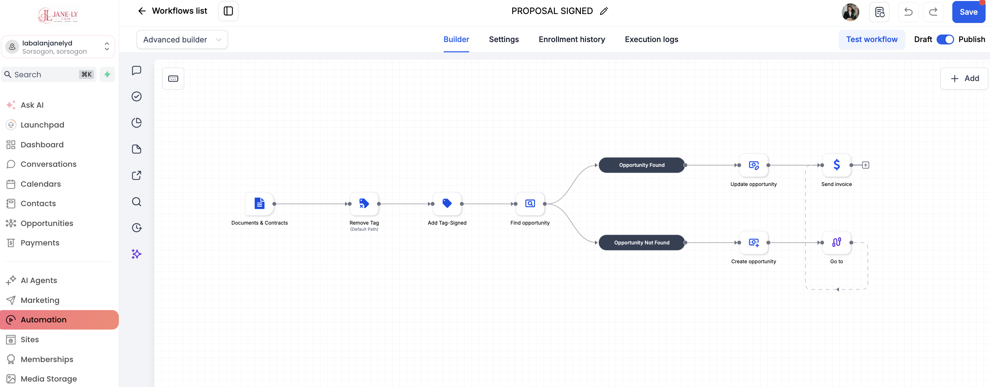Open Calendars in the sidebar
The image size is (990, 387).
coord(41,184)
